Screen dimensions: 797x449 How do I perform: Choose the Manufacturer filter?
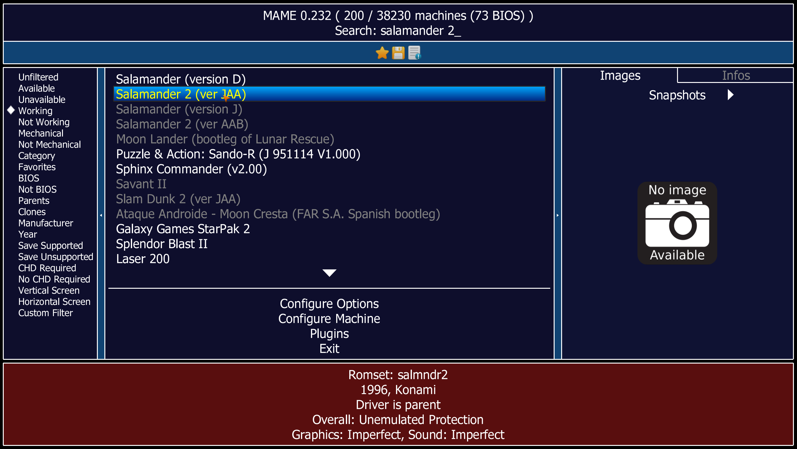[x=45, y=223]
